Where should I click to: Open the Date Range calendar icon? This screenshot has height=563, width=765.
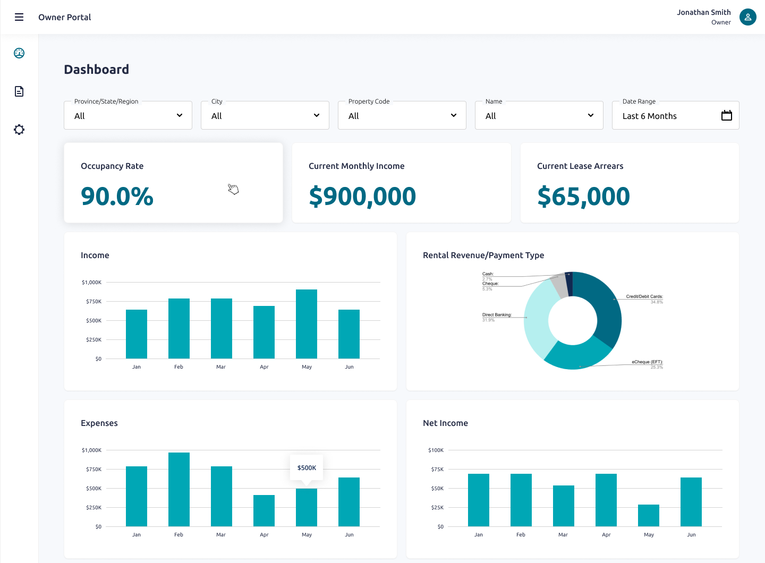coord(726,115)
